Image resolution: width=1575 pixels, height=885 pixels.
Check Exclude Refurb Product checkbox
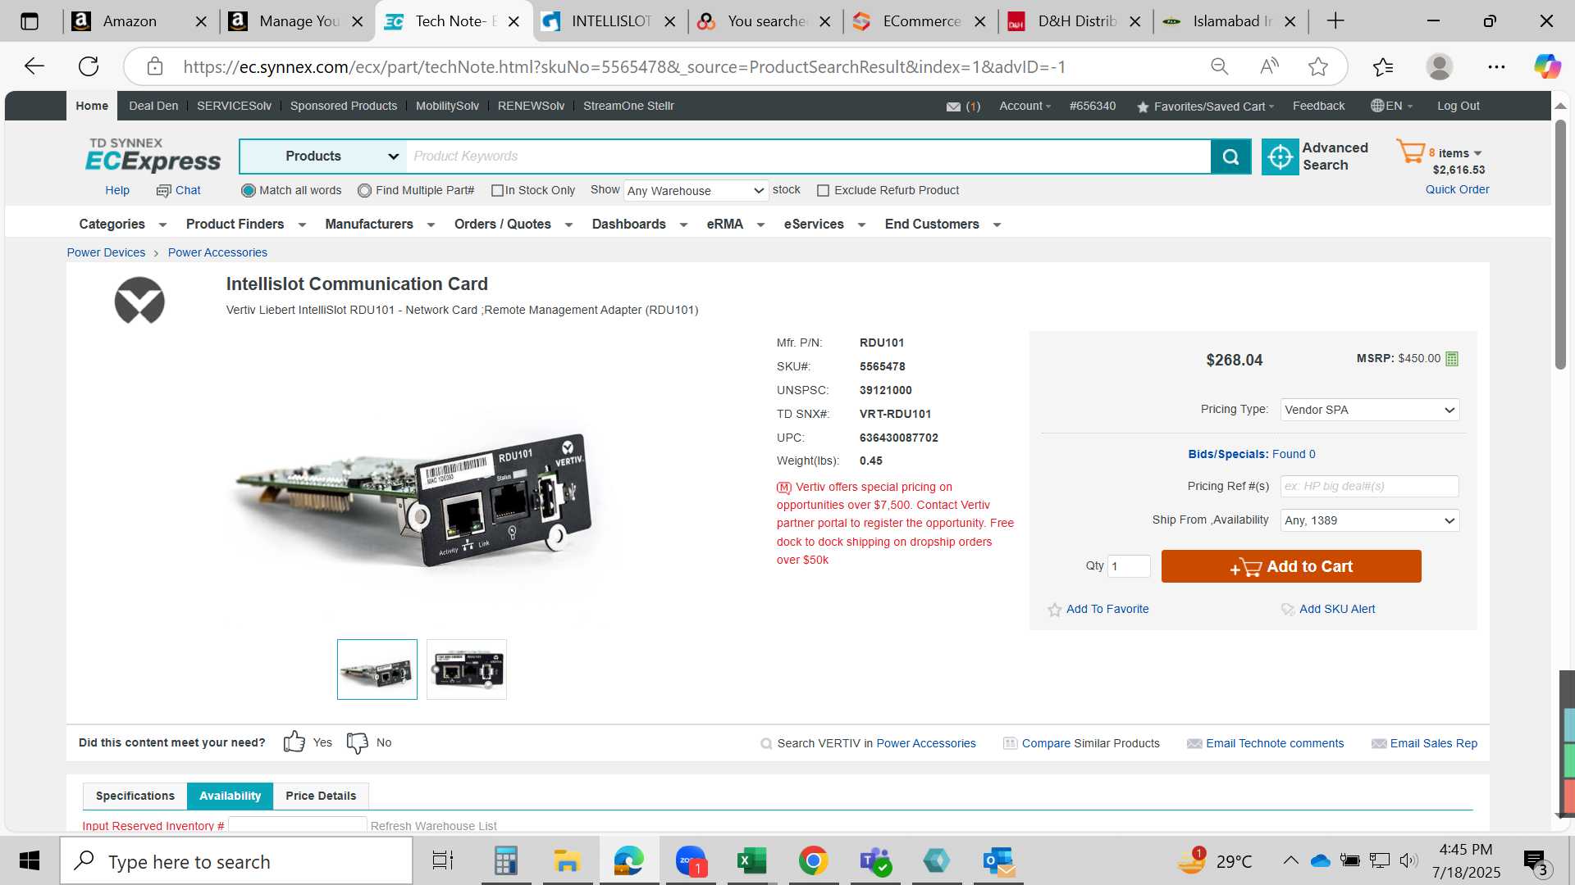823,190
